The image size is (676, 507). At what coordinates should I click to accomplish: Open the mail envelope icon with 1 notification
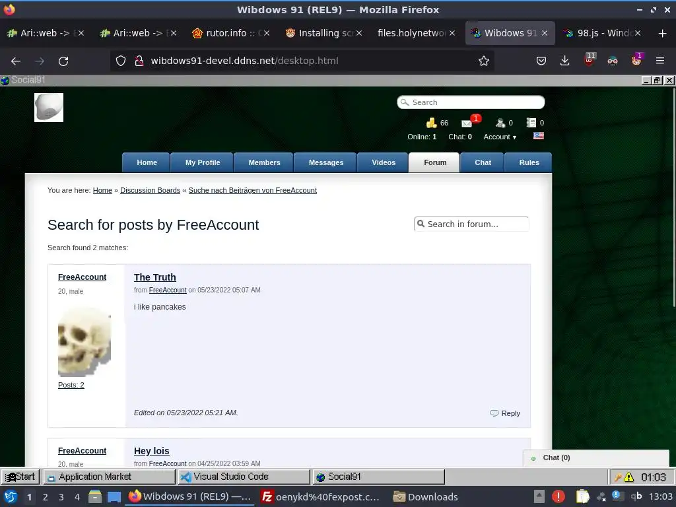click(x=467, y=123)
